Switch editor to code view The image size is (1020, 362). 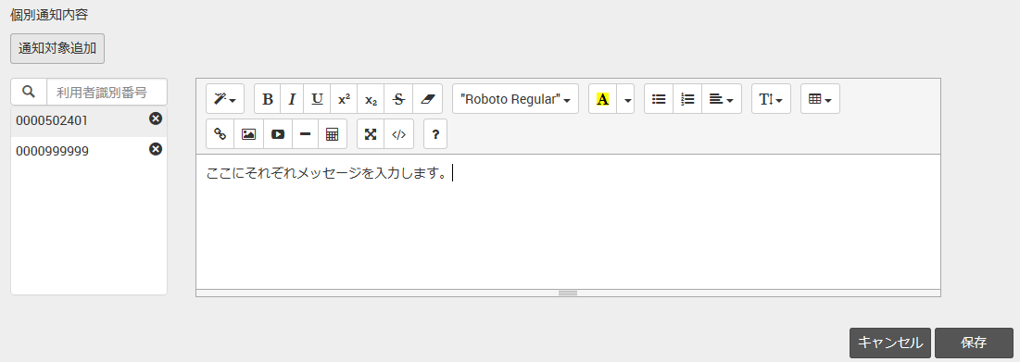398,134
